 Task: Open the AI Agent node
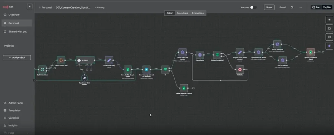click(x=85, y=60)
